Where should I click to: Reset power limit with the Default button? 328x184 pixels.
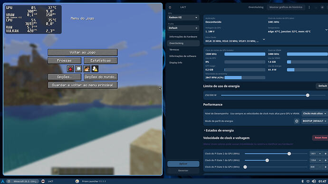(x=322, y=86)
